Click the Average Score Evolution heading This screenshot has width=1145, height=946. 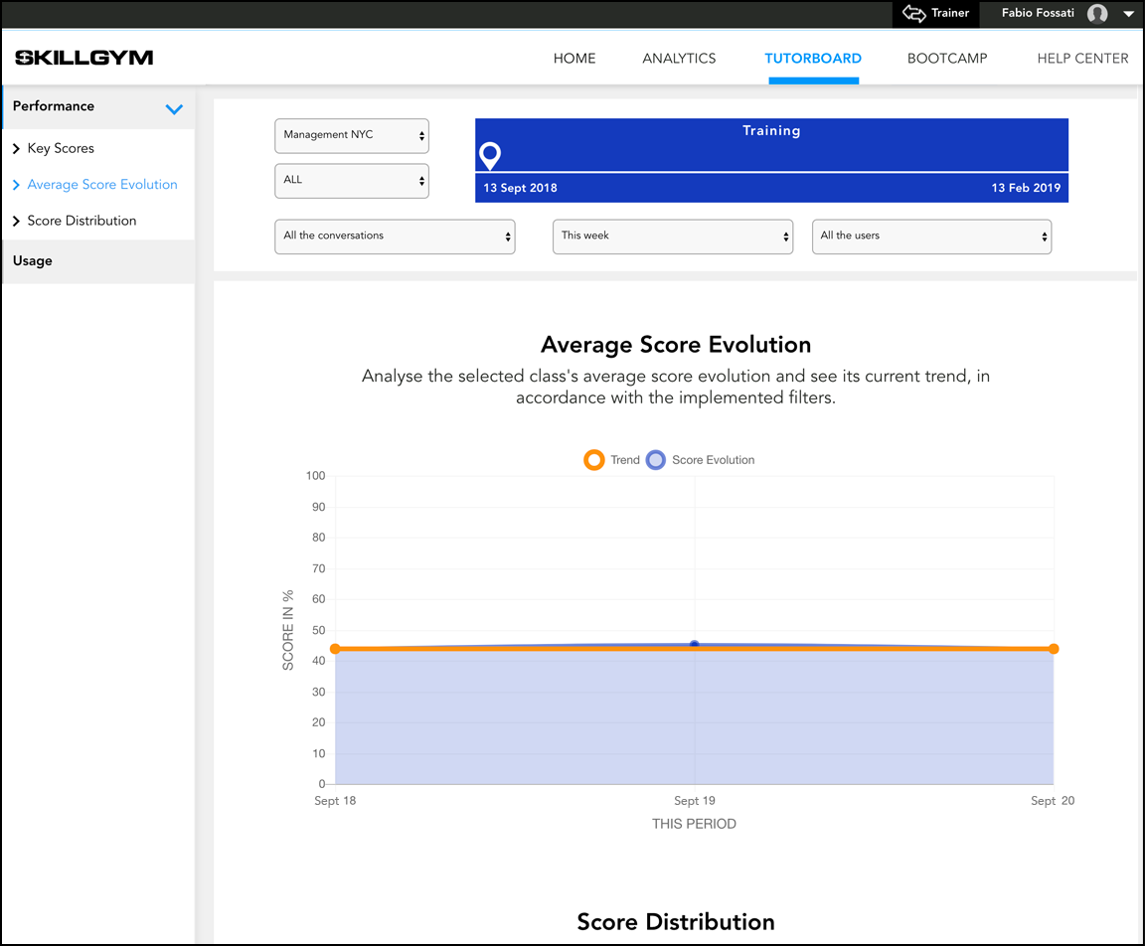pyautogui.click(x=676, y=345)
